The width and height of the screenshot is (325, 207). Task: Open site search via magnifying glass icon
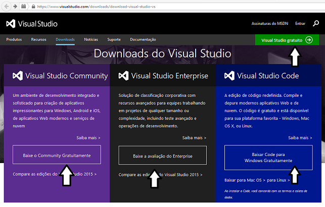(x=316, y=23)
